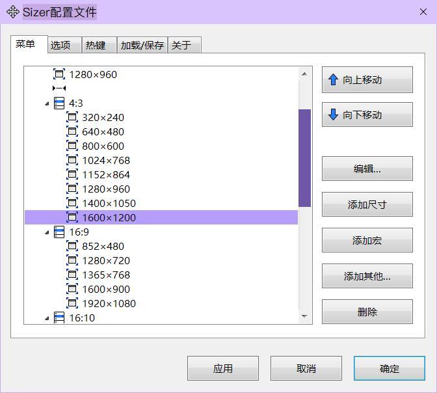Click the 16:9 group menu icon
The image size is (437, 393).
click(59, 232)
